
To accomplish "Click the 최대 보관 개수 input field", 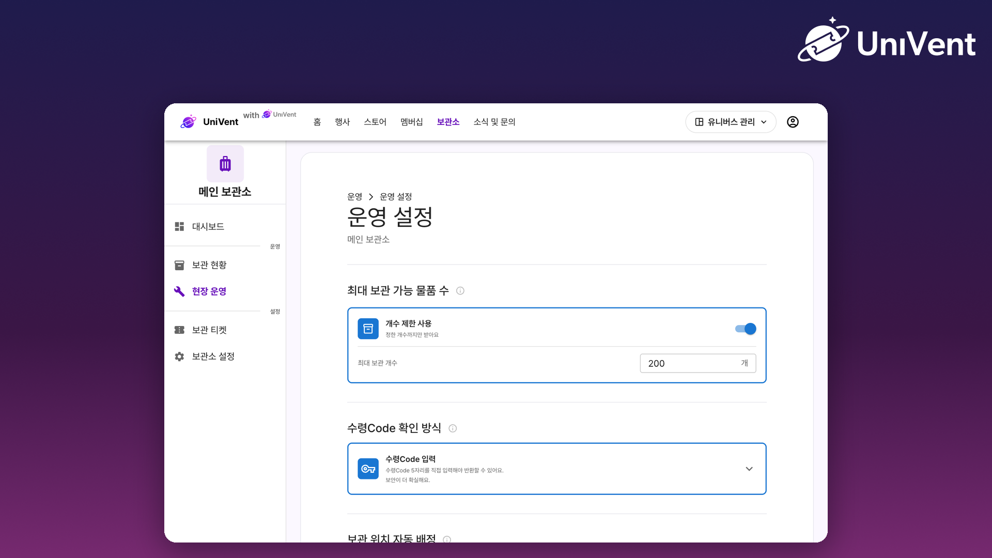I will coord(698,363).
